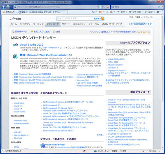Go back with the browser Back arrow
The height and width of the screenshot is (154, 165).
4,7
